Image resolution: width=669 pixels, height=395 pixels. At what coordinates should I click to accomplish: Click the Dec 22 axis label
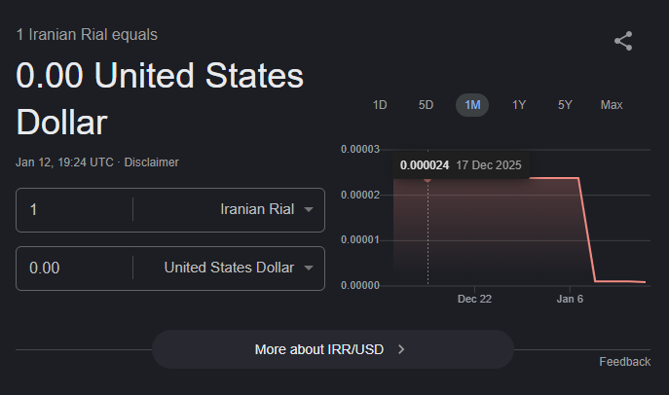[474, 299]
